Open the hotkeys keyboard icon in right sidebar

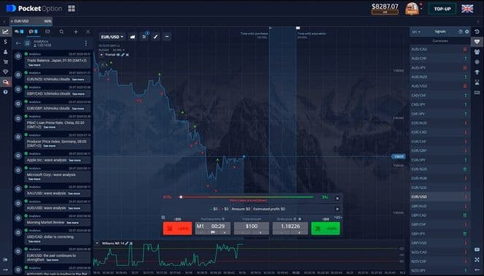477,93
